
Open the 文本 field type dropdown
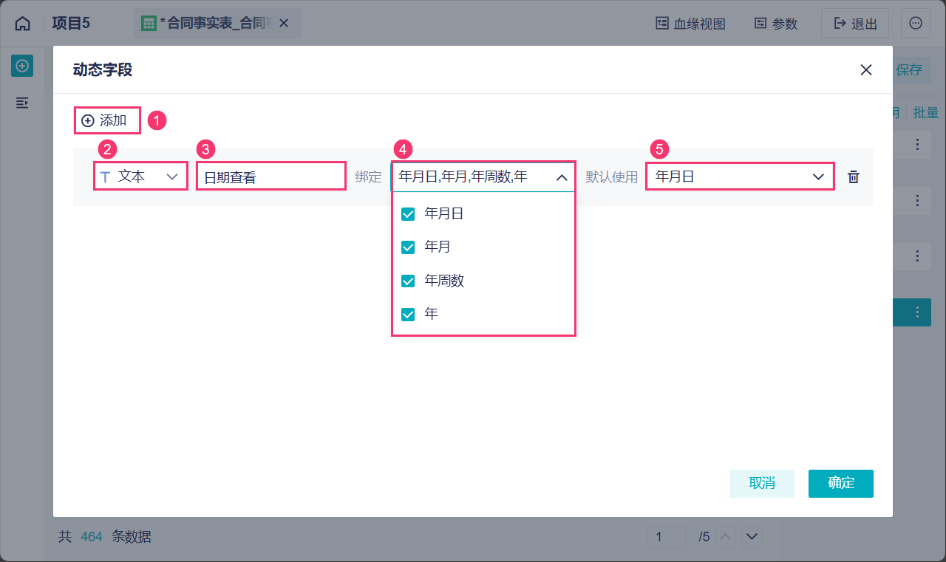[140, 177]
